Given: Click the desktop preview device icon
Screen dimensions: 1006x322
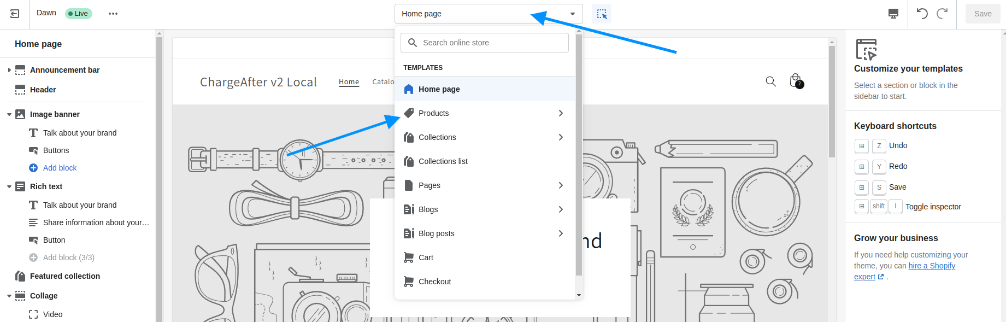Looking at the screenshot, I should (893, 14).
